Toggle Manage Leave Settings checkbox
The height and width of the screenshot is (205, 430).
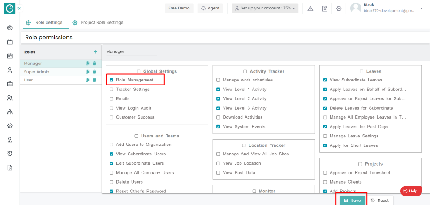[325, 136]
